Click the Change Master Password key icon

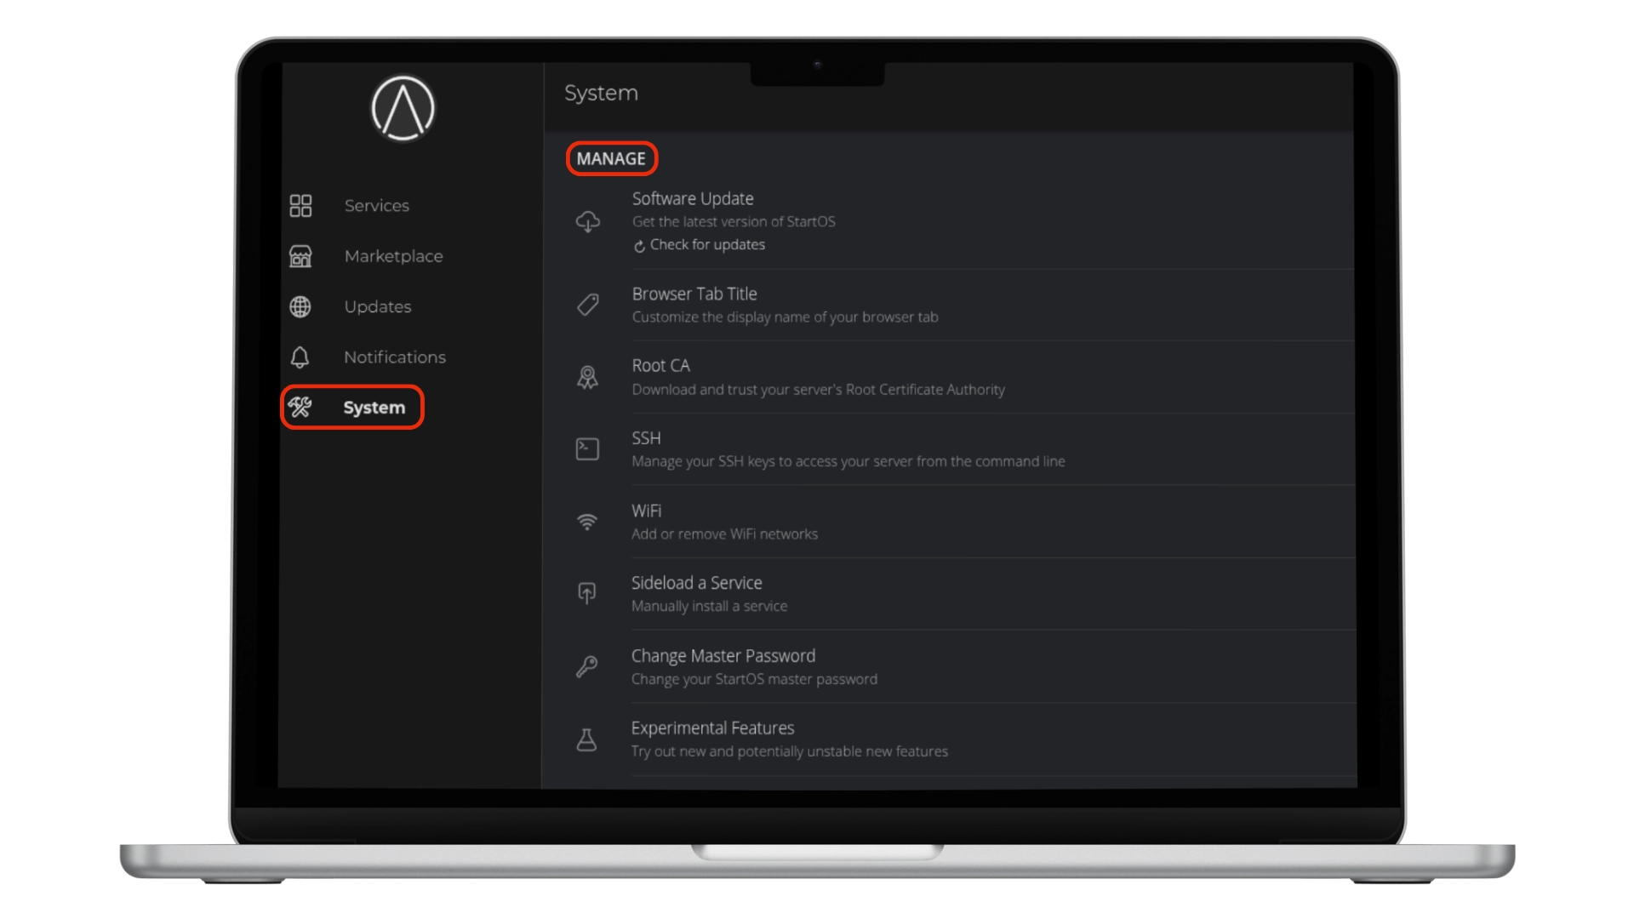click(587, 666)
